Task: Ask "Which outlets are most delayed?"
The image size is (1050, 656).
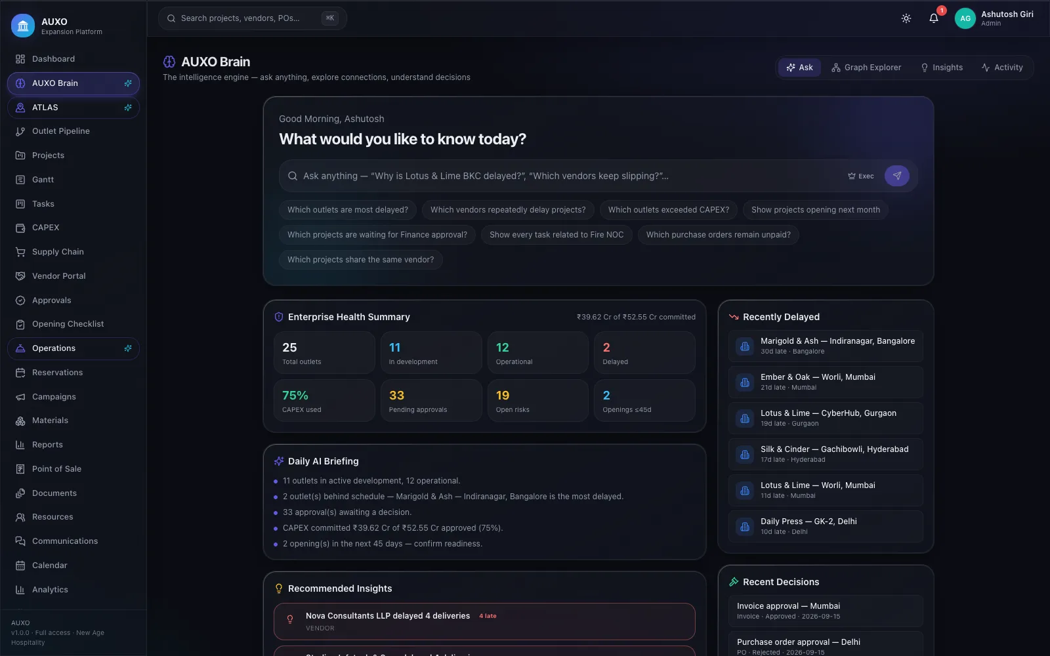Action: coord(348,210)
